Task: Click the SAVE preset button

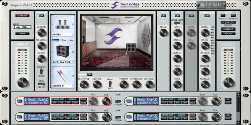Action: pos(22,34)
